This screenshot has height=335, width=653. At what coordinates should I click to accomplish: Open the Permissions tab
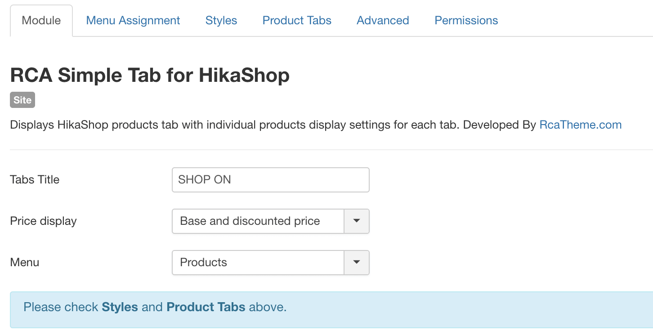[x=466, y=21]
